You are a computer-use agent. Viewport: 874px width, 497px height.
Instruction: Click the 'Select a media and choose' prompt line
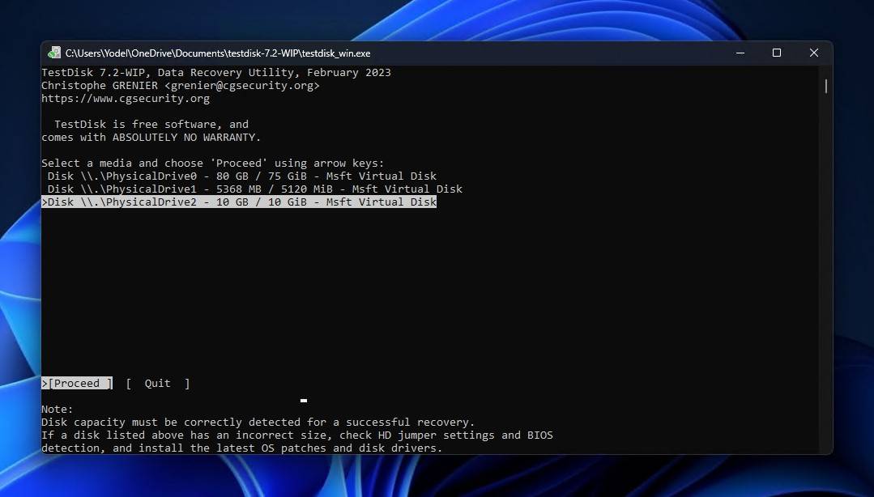pos(213,164)
